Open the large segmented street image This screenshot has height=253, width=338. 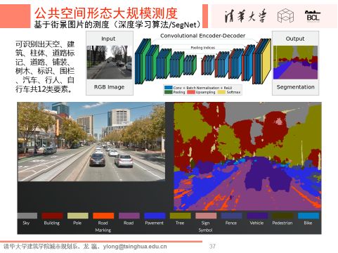tap(247, 157)
